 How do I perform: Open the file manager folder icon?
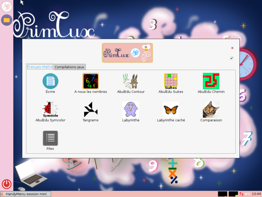7,20
